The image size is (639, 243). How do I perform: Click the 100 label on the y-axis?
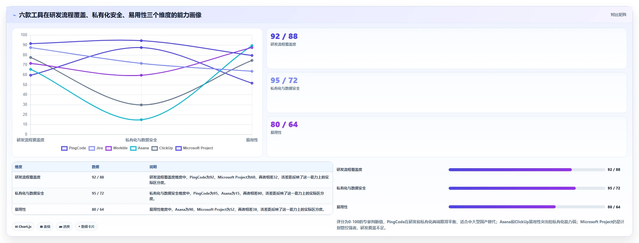[24, 35]
